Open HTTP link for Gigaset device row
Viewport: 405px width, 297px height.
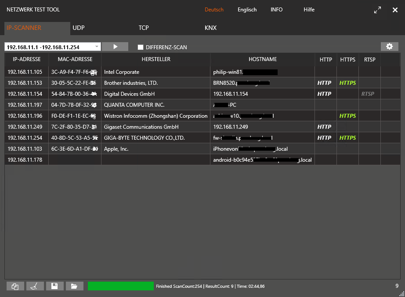[324, 127]
